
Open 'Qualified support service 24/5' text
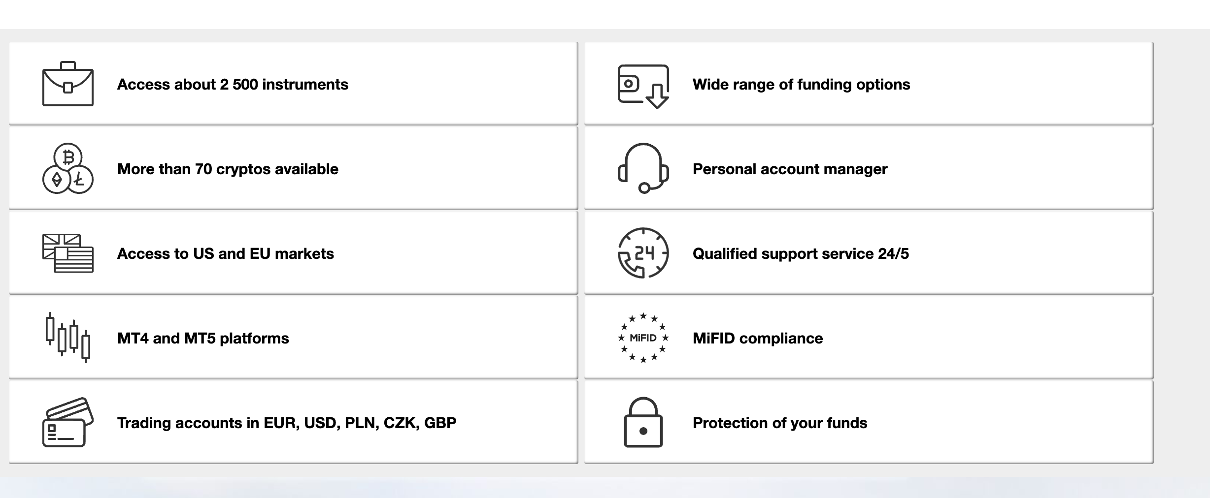(801, 253)
